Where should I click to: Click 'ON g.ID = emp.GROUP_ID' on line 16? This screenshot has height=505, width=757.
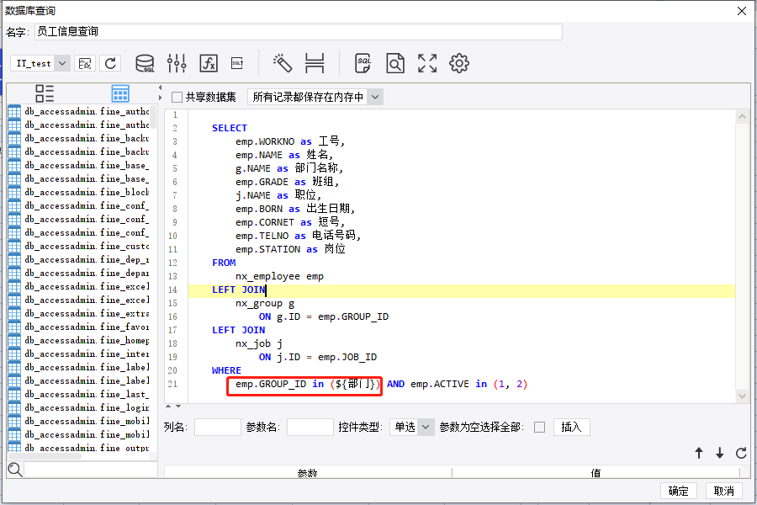pyautogui.click(x=324, y=317)
